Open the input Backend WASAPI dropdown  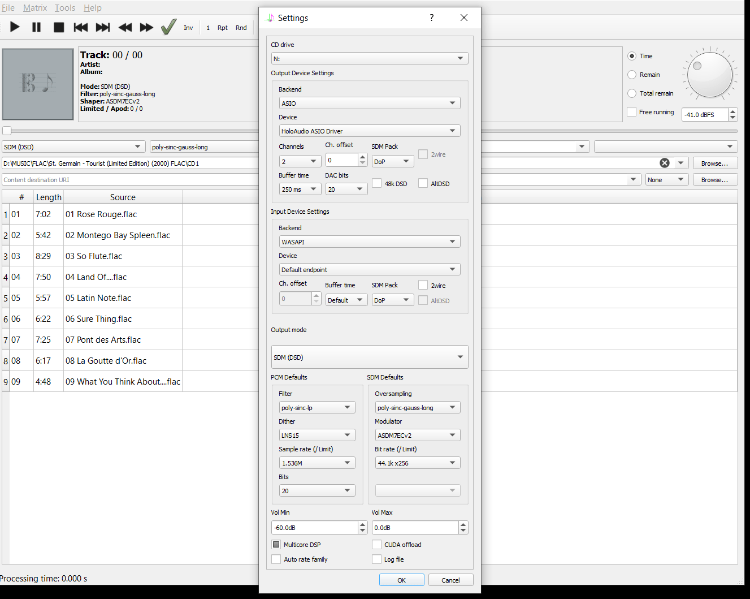pos(370,242)
